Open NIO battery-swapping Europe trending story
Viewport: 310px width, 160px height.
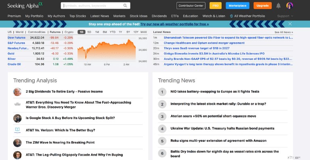(x=215, y=92)
